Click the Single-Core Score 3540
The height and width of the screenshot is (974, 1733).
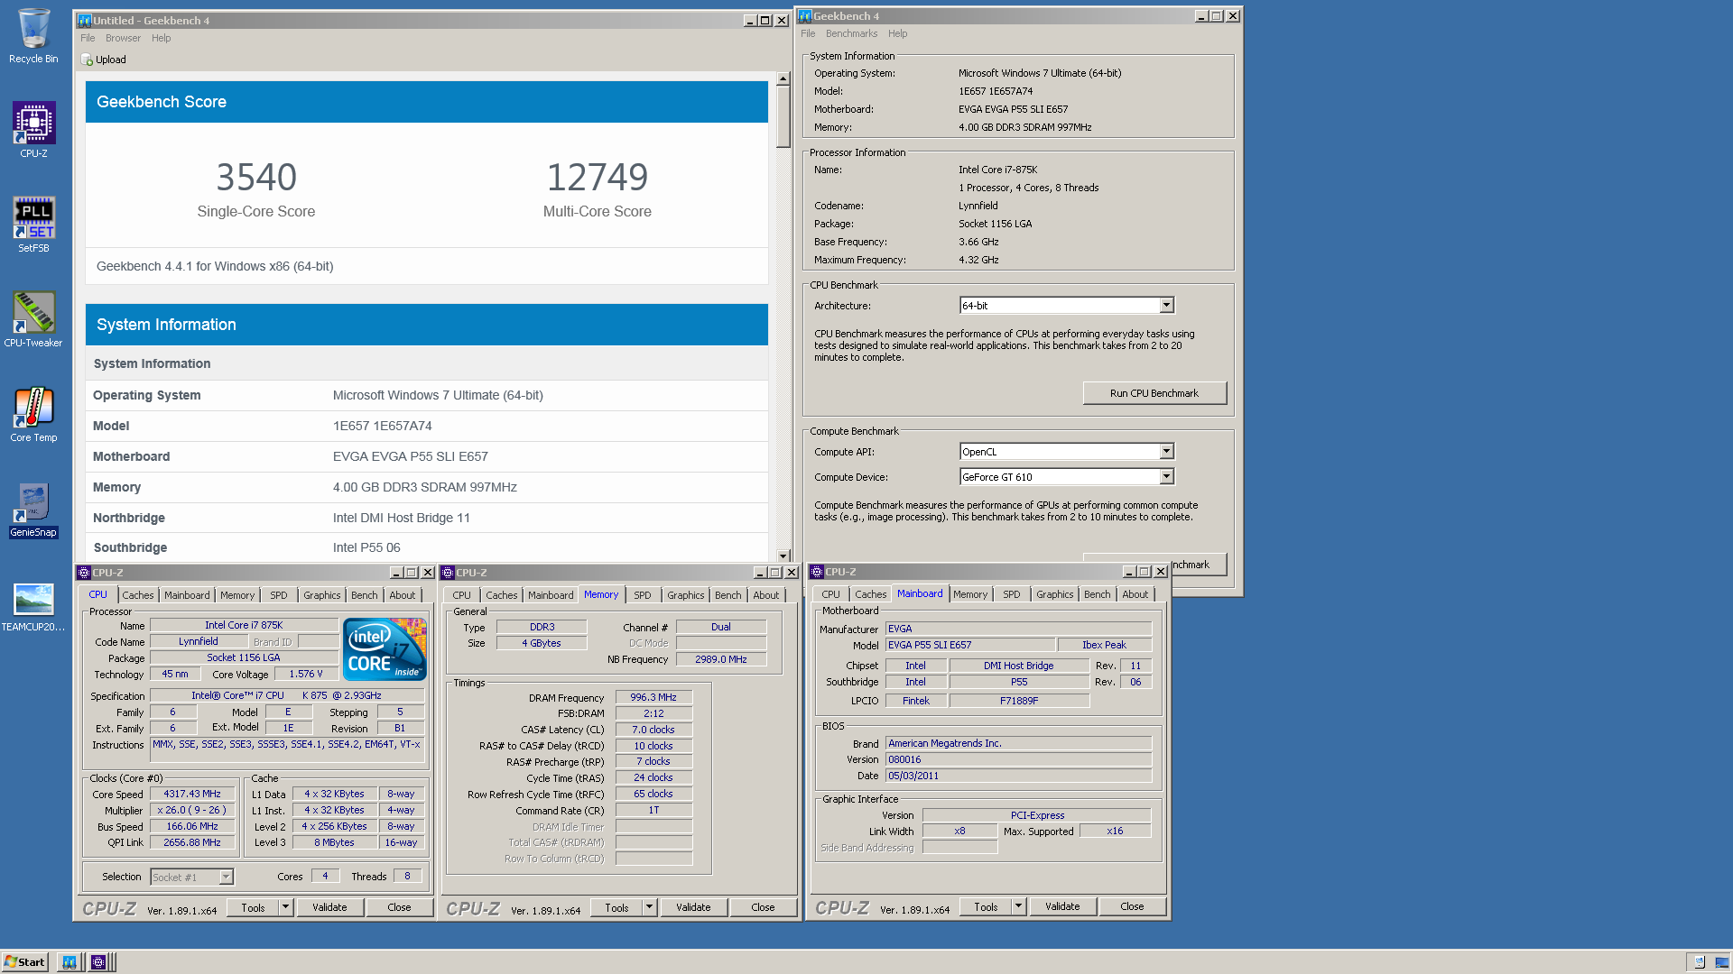pyautogui.click(x=256, y=177)
